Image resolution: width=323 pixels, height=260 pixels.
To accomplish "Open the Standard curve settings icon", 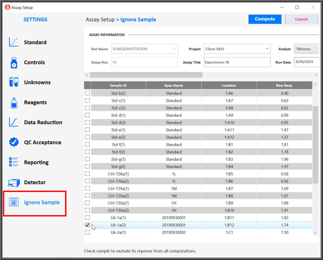I will [x=14, y=42].
